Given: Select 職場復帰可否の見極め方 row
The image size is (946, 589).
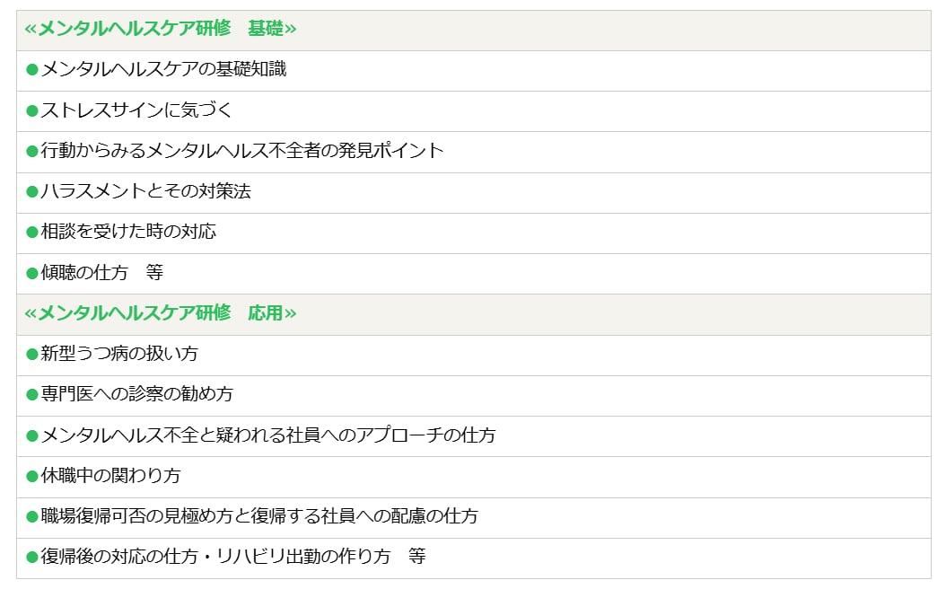Looking at the screenshot, I should pyautogui.click(x=258, y=516).
